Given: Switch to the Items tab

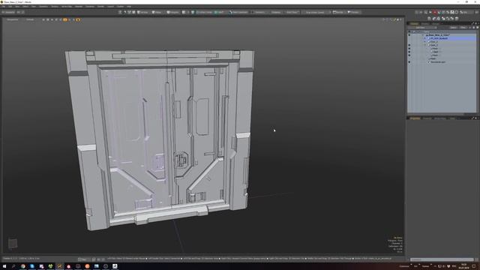Looking at the screenshot, I should [x=414, y=23].
